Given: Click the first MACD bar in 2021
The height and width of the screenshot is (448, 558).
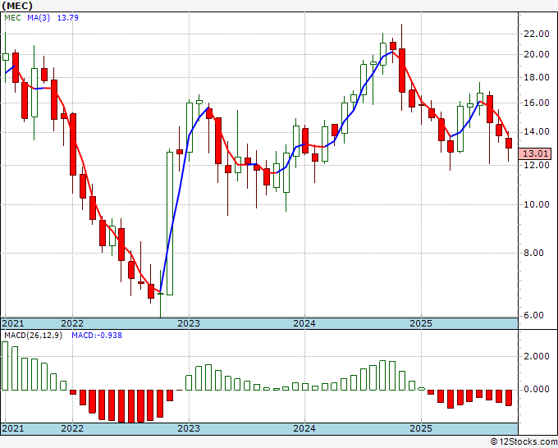Looking at the screenshot, I should 5,366.
